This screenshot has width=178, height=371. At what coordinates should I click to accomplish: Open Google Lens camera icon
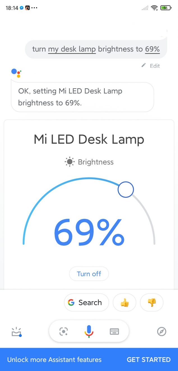pos(64,332)
